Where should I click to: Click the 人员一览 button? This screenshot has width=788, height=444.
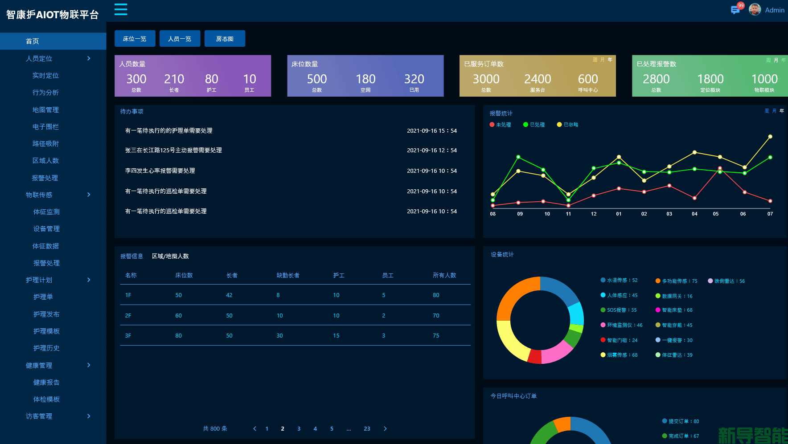click(180, 39)
